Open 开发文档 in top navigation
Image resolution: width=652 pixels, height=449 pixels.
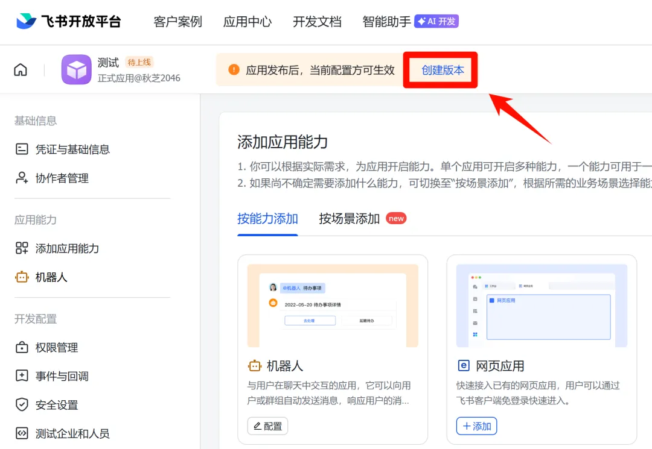318,22
